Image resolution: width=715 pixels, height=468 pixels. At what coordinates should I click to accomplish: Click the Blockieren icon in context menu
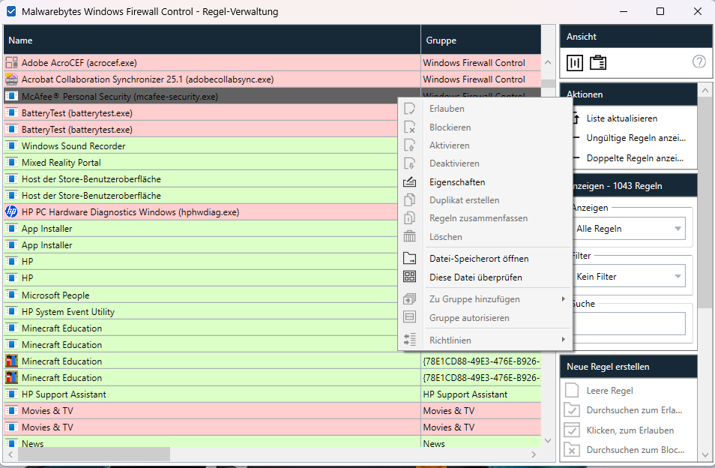(x=409, y=127)
